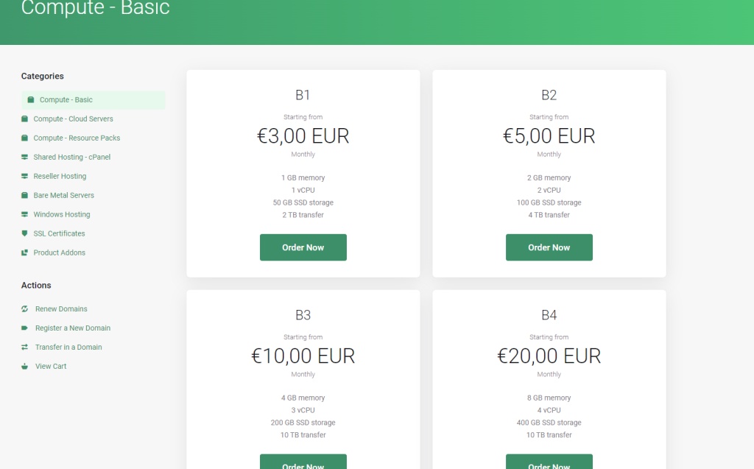Viewport: 754px width, 469px height.
Task: Order the B1 plan
Action: click(x=303, y=247)
